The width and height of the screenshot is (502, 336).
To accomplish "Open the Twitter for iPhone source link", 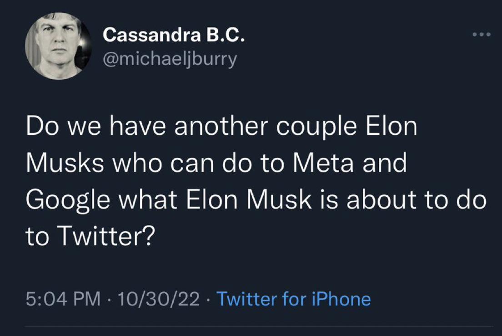I will coord(293,299).
